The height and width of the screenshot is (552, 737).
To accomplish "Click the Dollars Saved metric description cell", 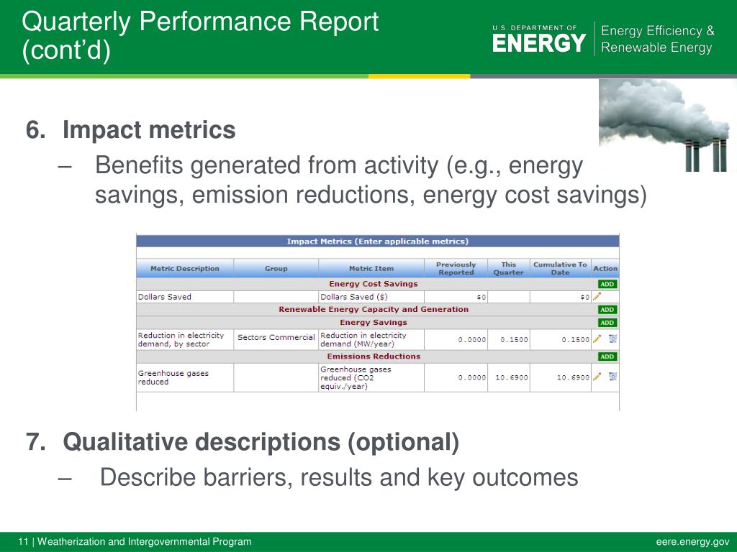I will pyautogui.click(x=185, y=297).
